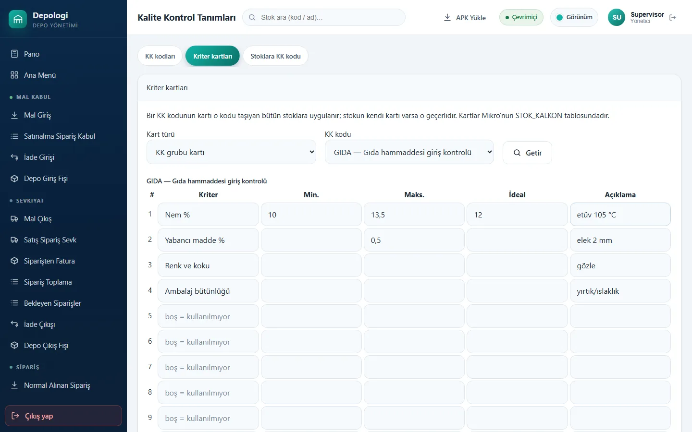This screenshot has height=432, width=692.
Task: Open the Kart türü dropdown
Action: pos(231,152)
